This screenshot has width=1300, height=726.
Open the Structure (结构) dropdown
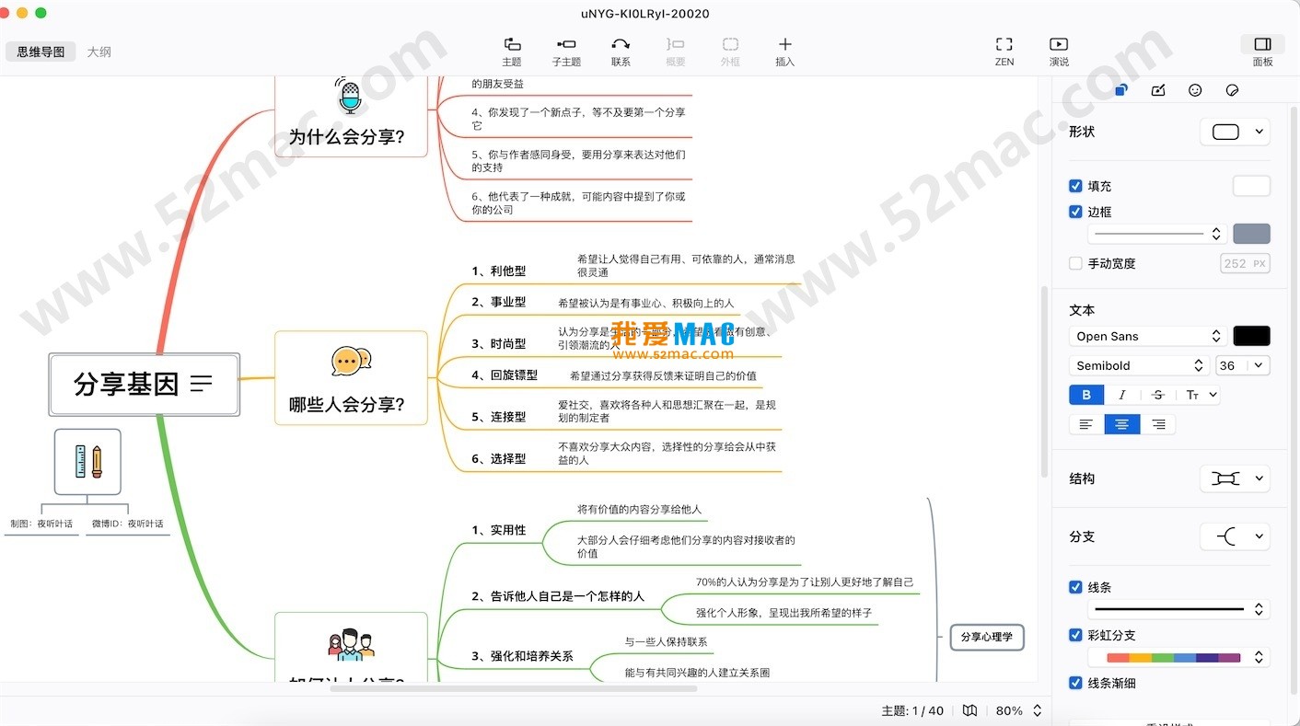point(1235,478)
